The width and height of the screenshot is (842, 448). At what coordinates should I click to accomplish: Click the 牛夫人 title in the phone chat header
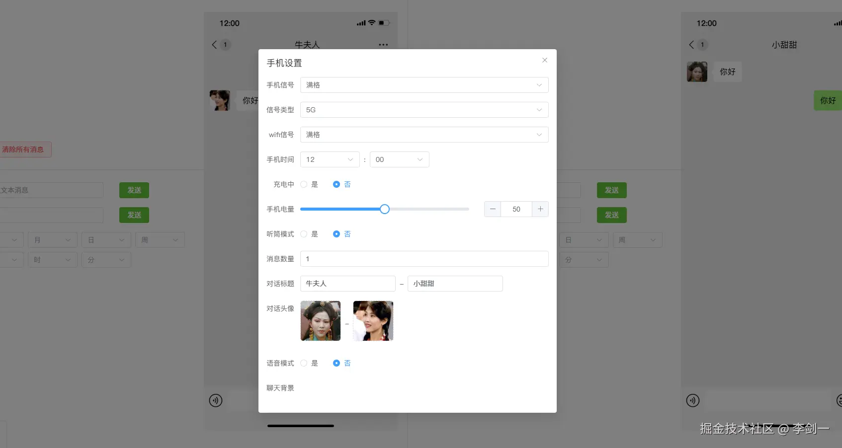coord(307,45)
